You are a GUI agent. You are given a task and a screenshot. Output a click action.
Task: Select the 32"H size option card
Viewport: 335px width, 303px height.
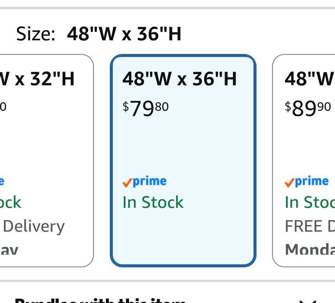47,161
